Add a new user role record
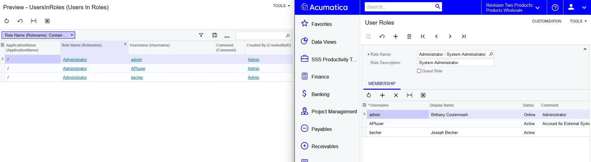 click(396, 36)
